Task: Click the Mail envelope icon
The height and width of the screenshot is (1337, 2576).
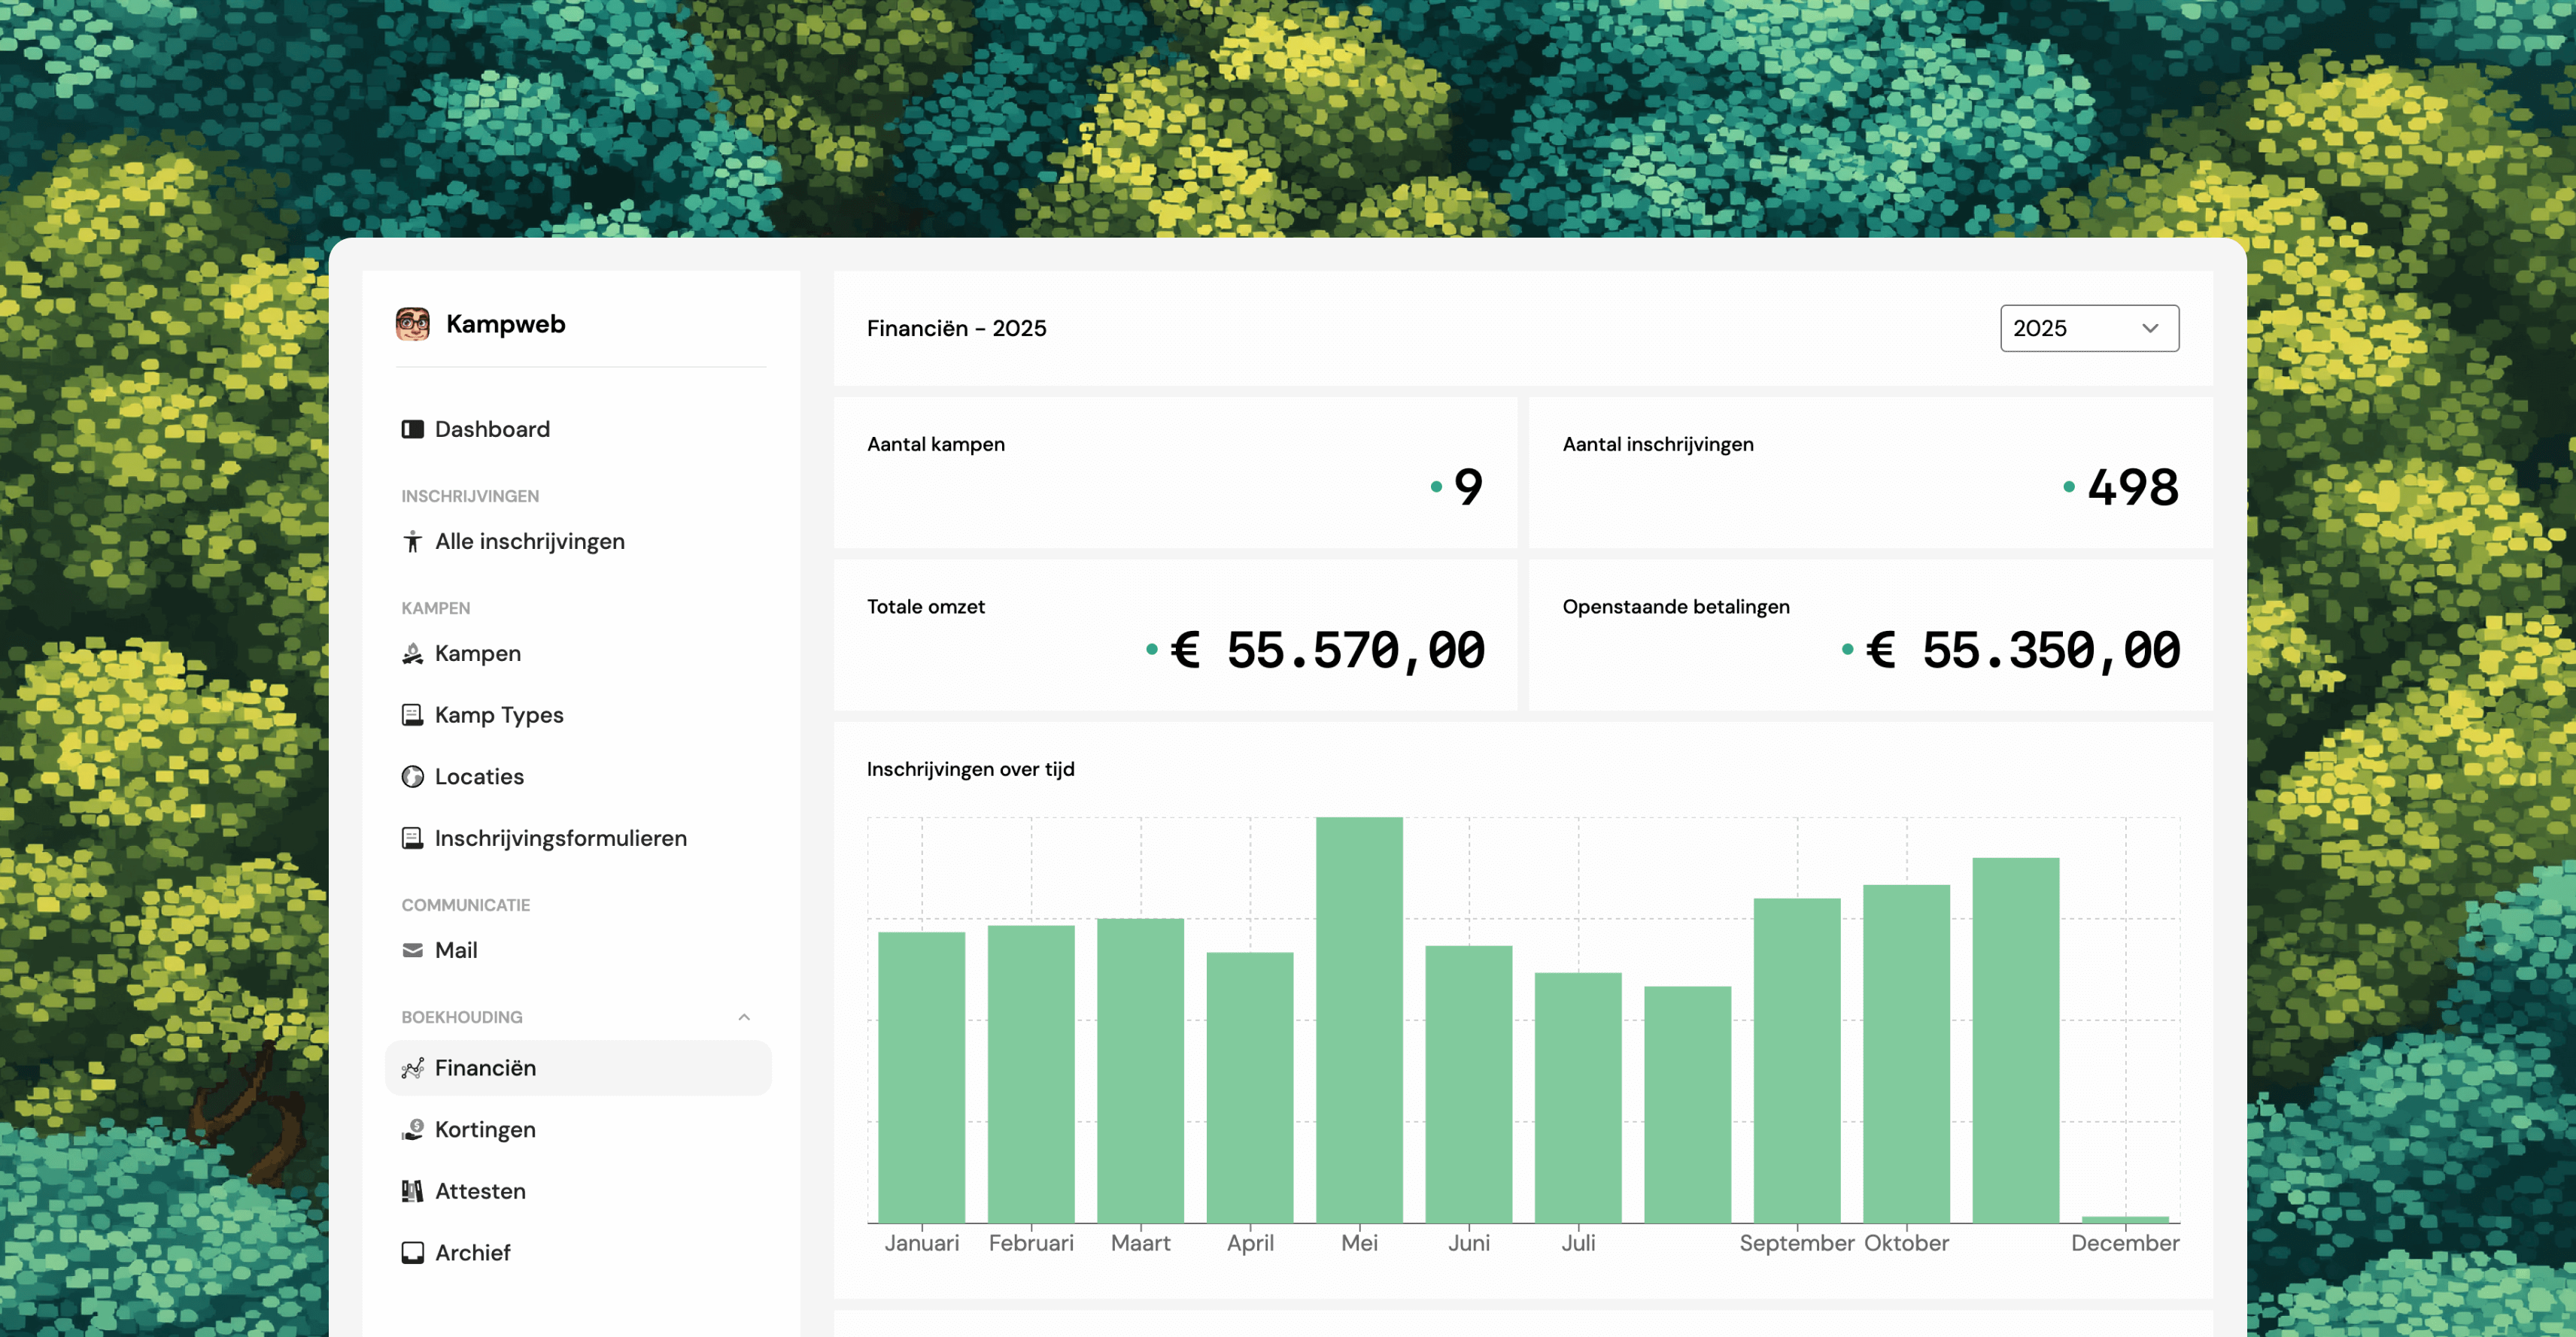Action: tap(412, 950)
